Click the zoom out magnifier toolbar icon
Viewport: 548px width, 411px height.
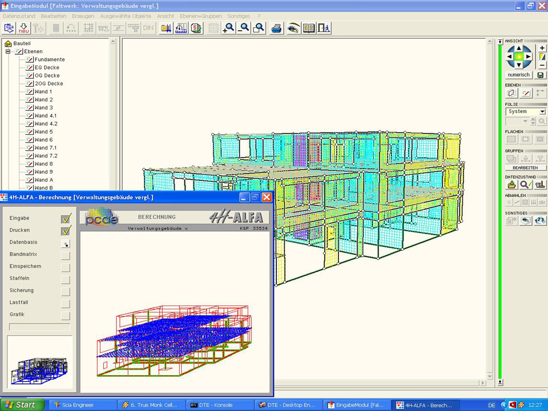[x=243, y=28]
